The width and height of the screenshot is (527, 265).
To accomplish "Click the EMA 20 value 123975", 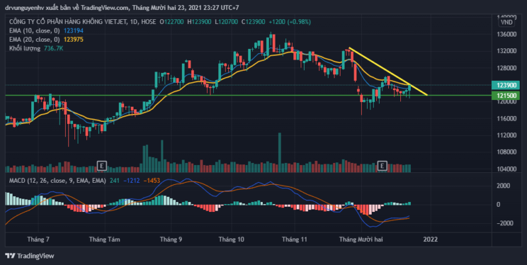I will coord(73,40).
